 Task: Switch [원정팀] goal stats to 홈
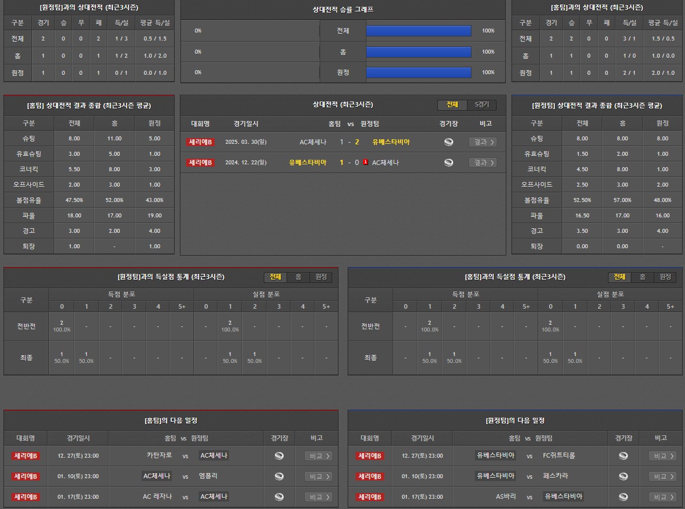tap(298, 277)
